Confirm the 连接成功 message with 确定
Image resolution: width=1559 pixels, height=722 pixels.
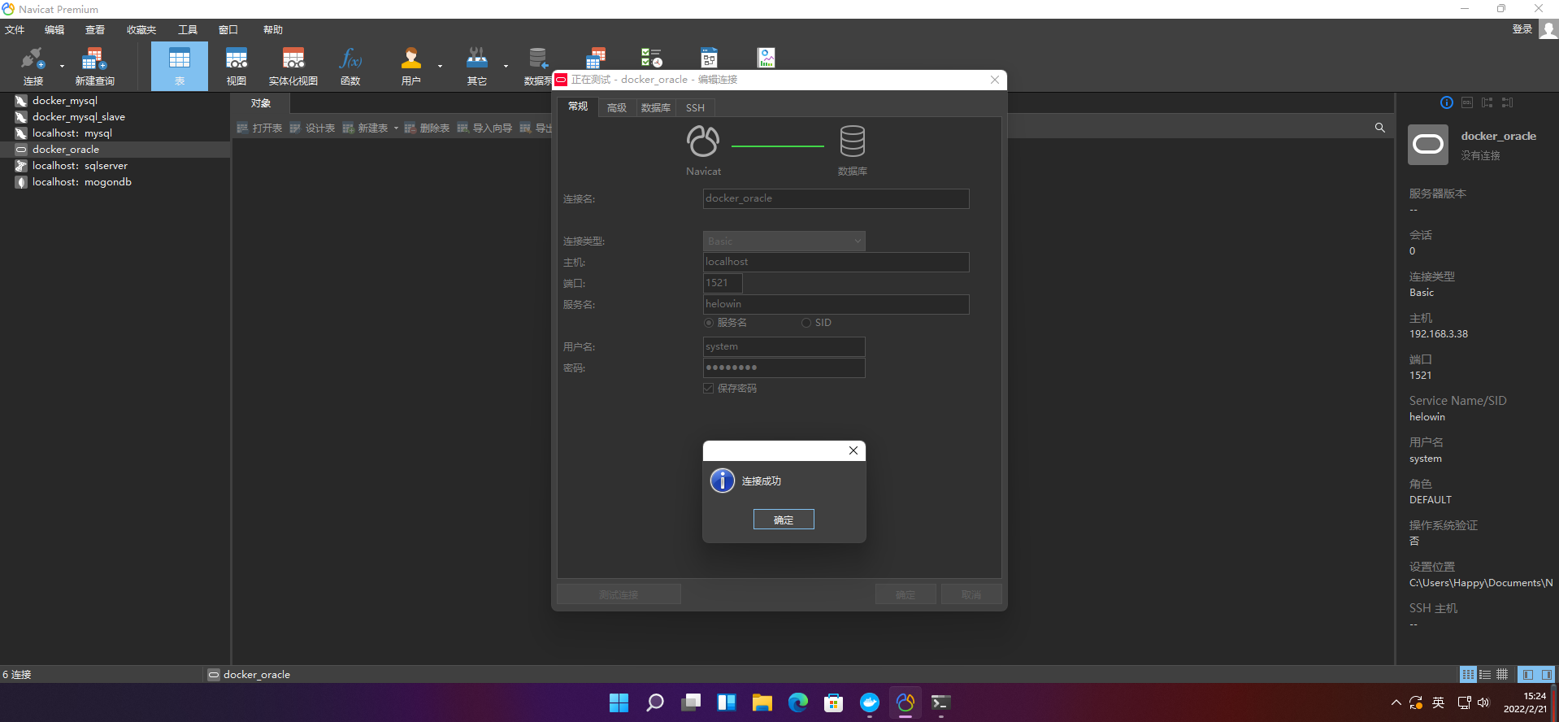(x=784, y=520)
